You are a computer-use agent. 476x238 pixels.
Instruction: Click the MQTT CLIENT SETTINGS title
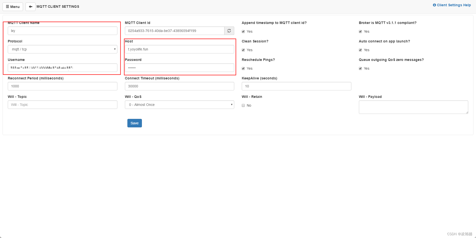pyautogui.click(x=58, y=6)
